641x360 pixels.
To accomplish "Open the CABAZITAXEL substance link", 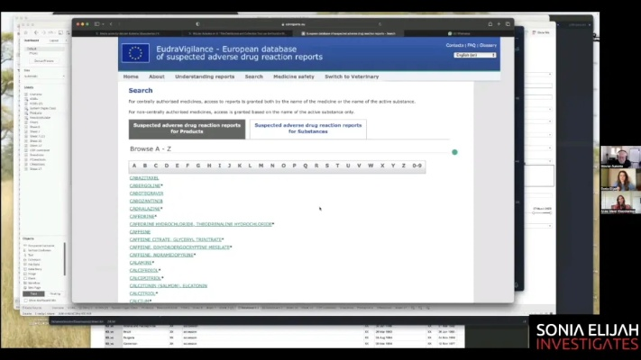I will [x=144, y=178].
